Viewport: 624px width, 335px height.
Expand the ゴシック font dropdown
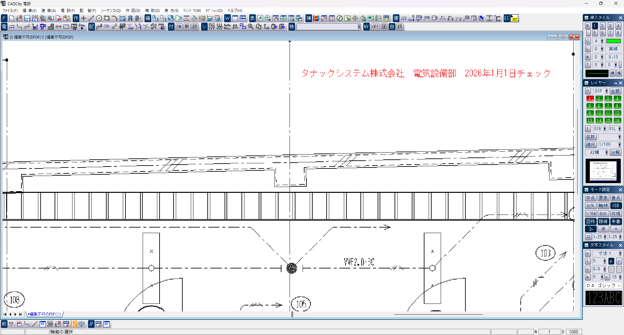coord(619,285)
